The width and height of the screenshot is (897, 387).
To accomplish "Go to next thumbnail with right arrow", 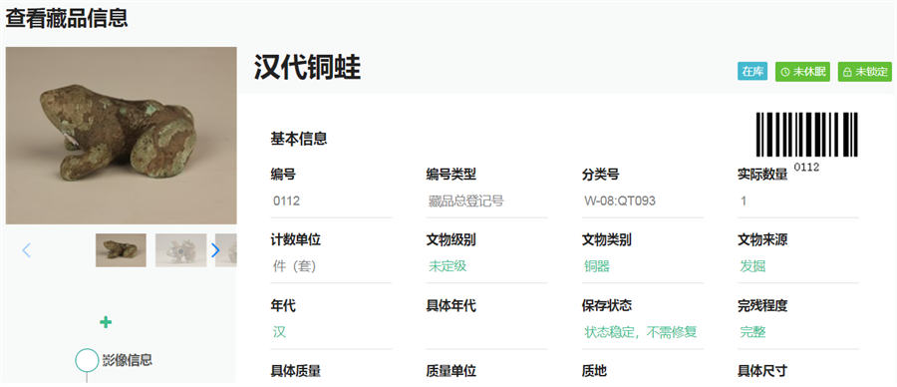I will pos(215,250).
